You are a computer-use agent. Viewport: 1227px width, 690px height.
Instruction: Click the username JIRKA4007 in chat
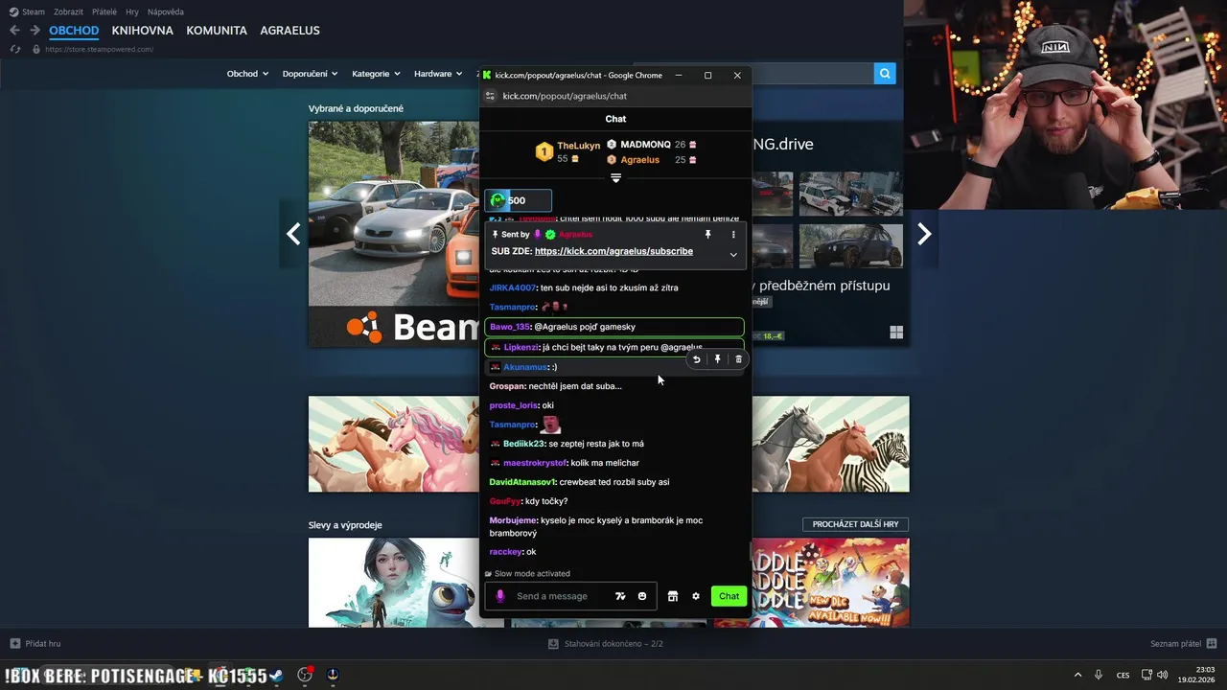coord(512,287)
